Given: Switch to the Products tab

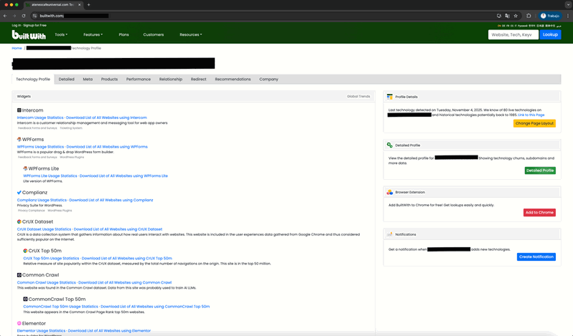Looking at the screenshot, I should pyautogui.click(x=109, y=79).
